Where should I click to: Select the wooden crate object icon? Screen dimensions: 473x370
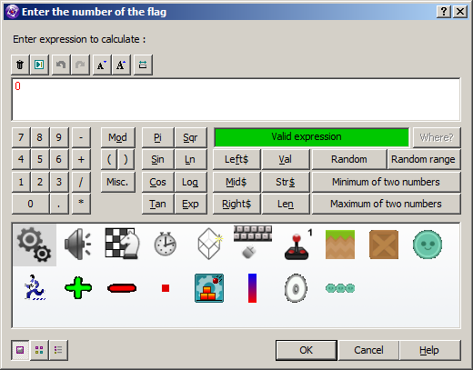point(384,245)
